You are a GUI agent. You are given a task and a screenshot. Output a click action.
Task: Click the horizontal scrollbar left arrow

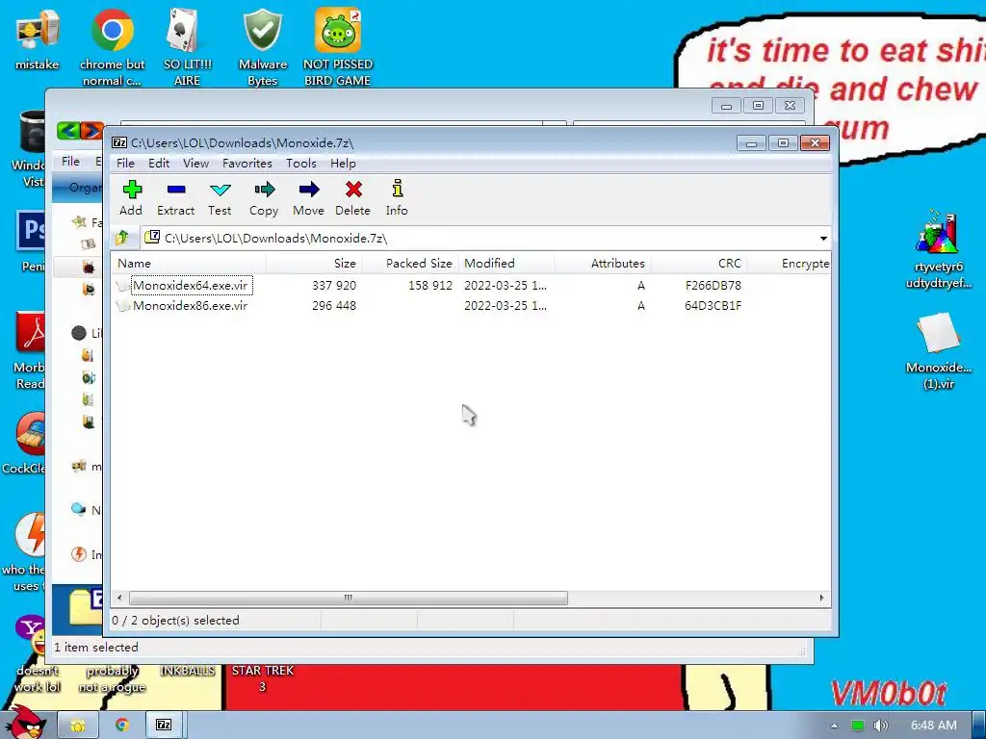[x=119, y=598]
